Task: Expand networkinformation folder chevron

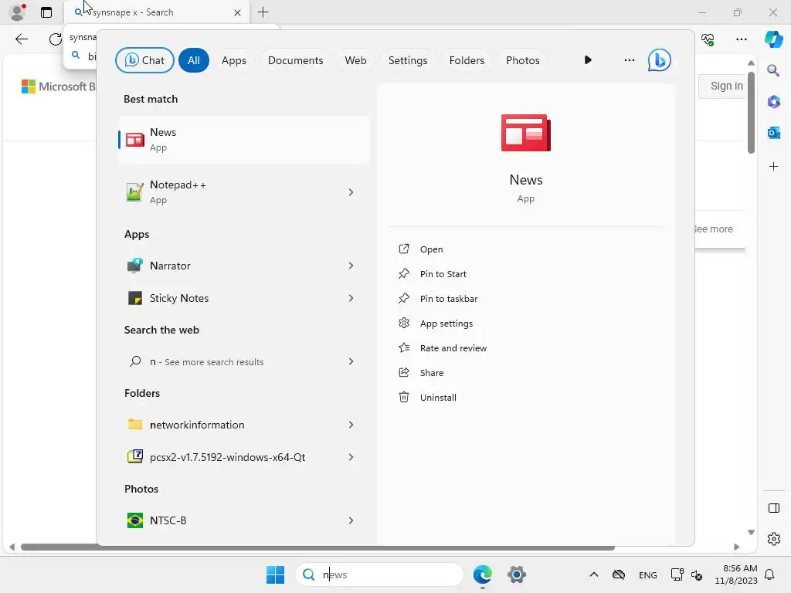Action: coord(351,425)
